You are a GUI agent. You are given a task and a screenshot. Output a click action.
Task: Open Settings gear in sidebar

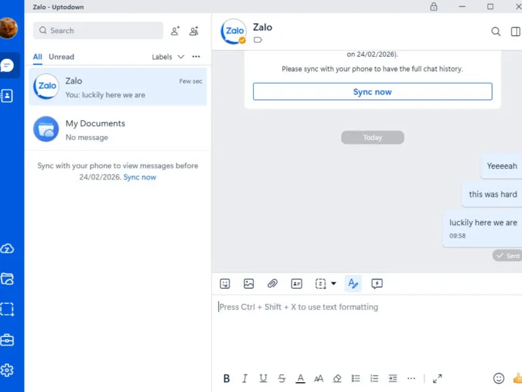pyautogui.click(x=7, y=370)
